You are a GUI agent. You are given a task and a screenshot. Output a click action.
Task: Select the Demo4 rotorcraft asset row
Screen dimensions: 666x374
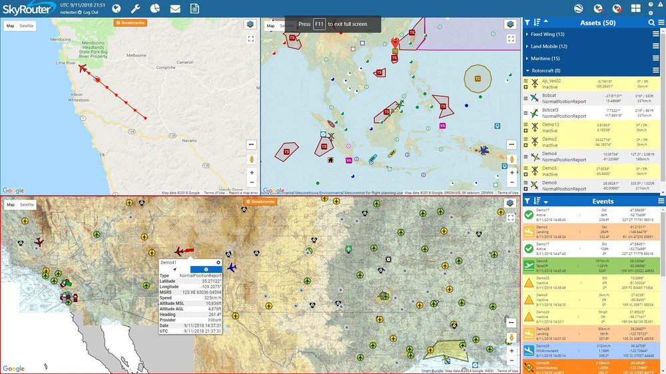tap(591, 156)
